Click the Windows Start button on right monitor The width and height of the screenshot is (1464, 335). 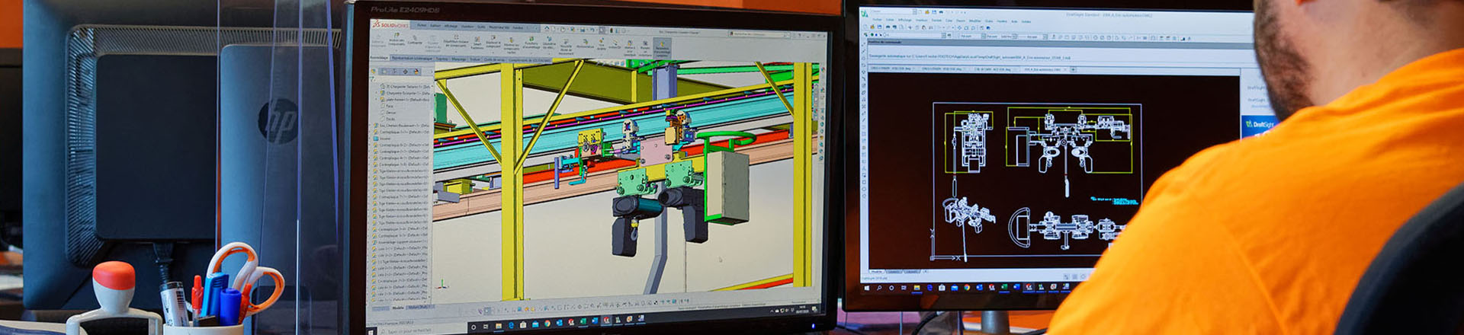click(x=867, y=288)
